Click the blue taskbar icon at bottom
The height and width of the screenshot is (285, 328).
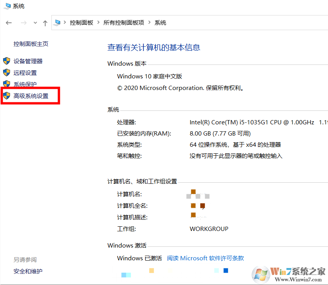click(225, 271)
